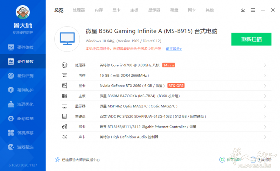Click the network card icon
The image size is (280, 171).
pyautogui.click(x=65, y=127)
